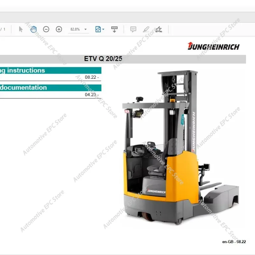
Task: Click the reach truck product image
Action: (181, 147)
